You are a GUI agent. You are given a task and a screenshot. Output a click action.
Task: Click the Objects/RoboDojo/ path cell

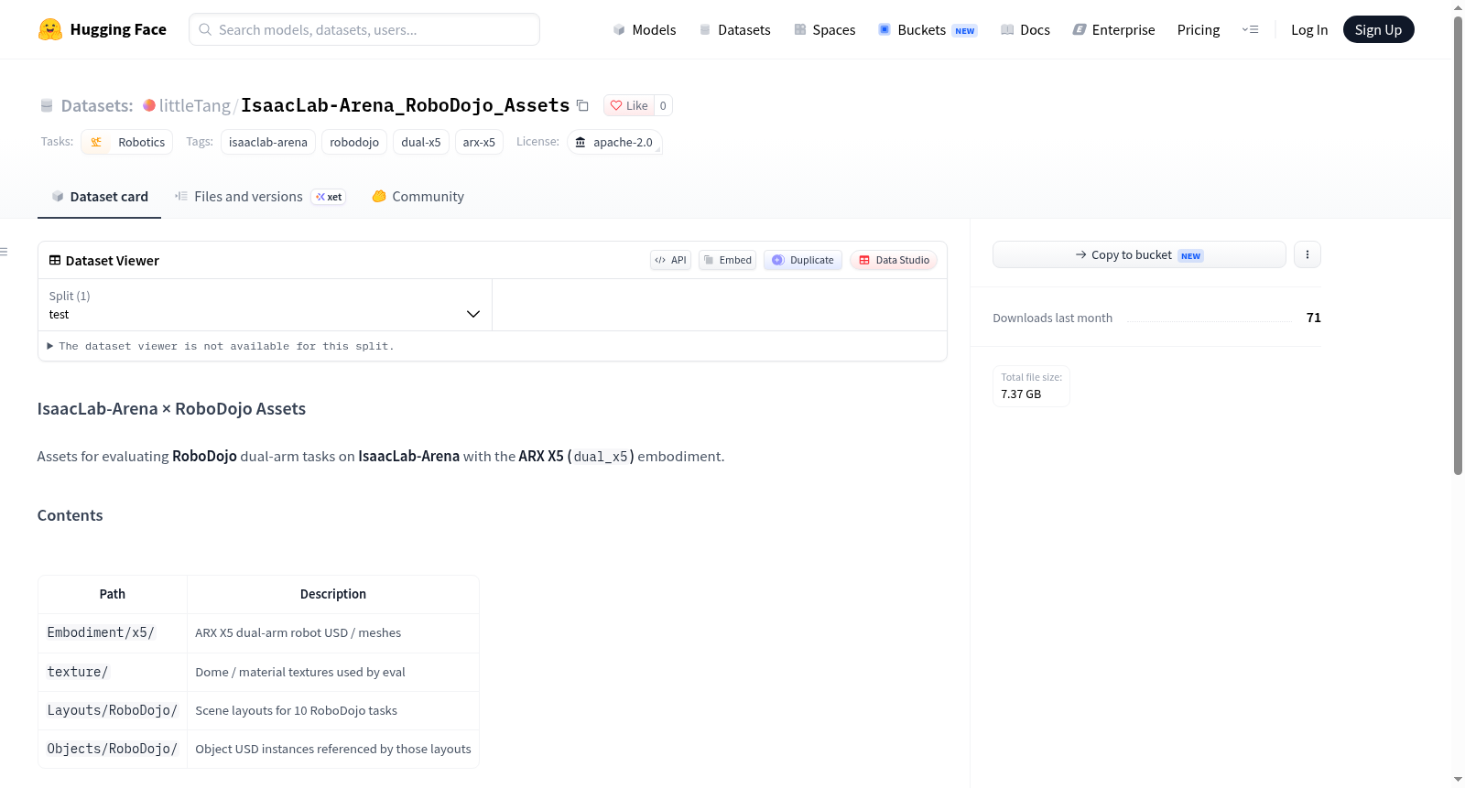point(113,749)
